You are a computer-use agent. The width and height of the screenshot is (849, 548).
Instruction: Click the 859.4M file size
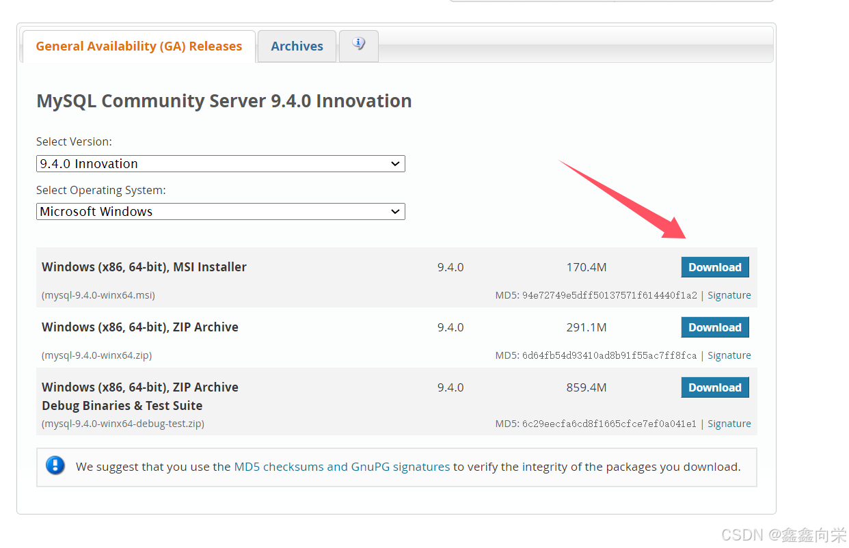pyautogui.click(x=587, y=387)
